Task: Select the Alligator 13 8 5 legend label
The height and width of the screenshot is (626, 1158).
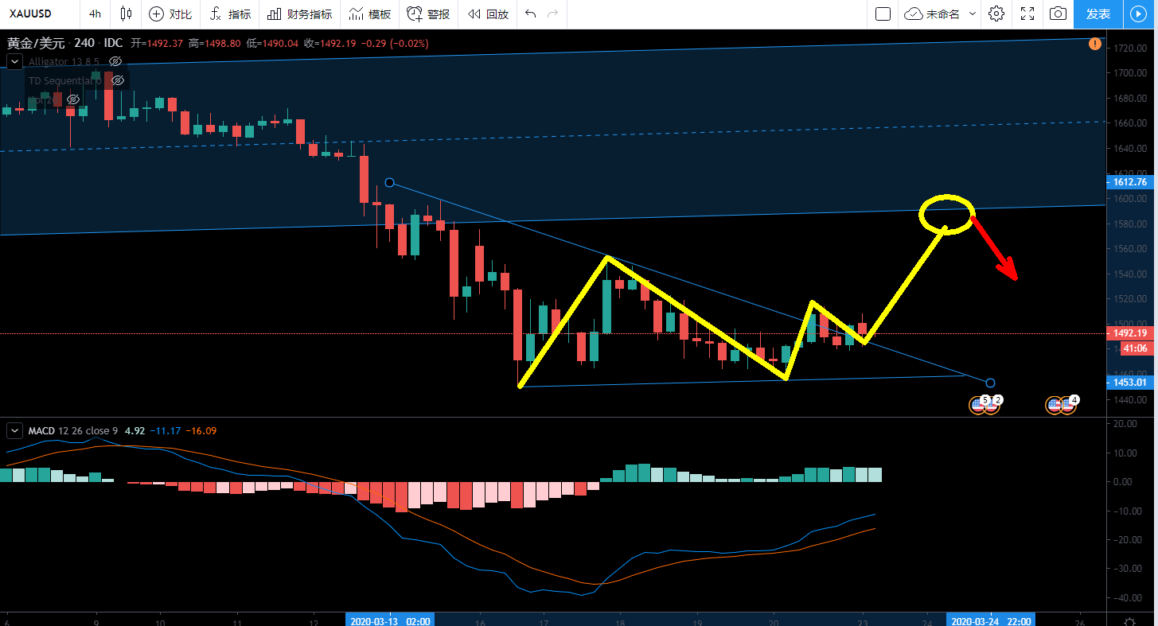Action: (x=63, y=61)
